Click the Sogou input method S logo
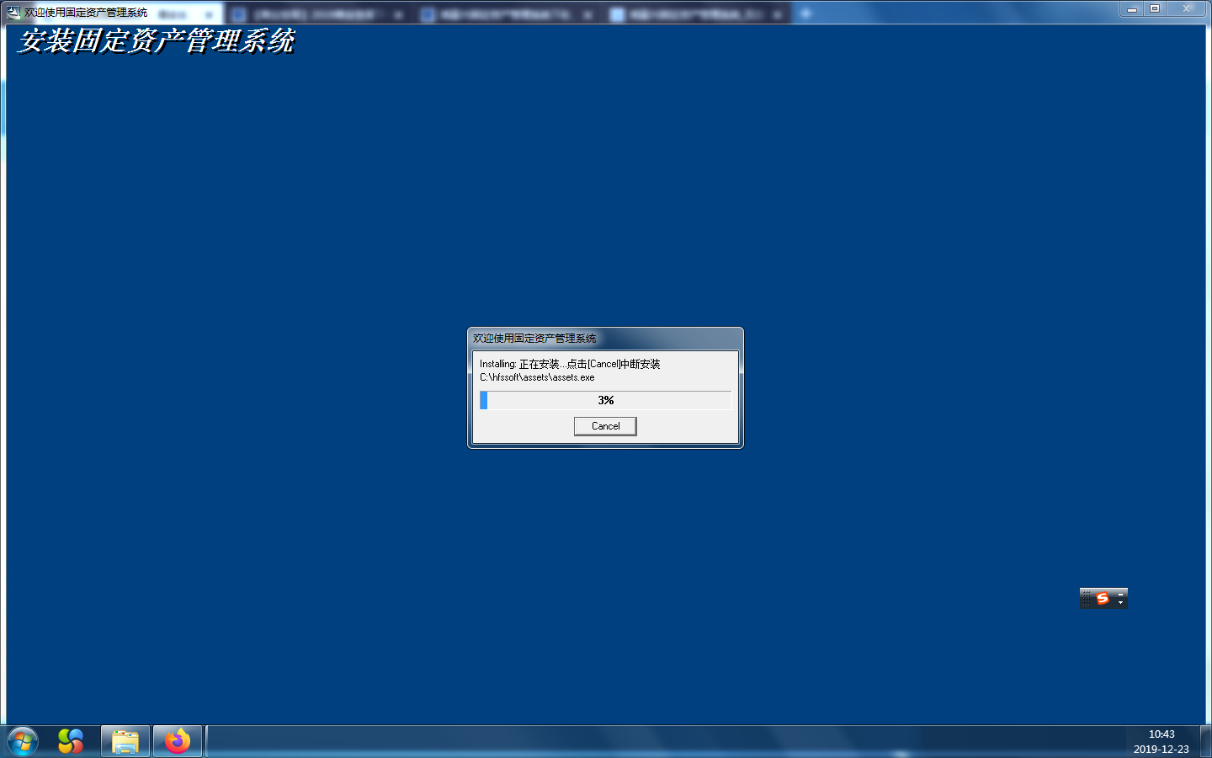 point(1103,598)
